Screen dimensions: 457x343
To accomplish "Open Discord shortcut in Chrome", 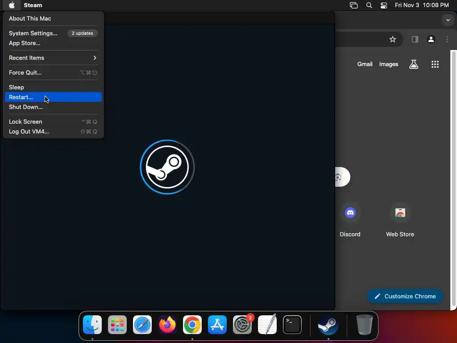I will tap(350, 219).
